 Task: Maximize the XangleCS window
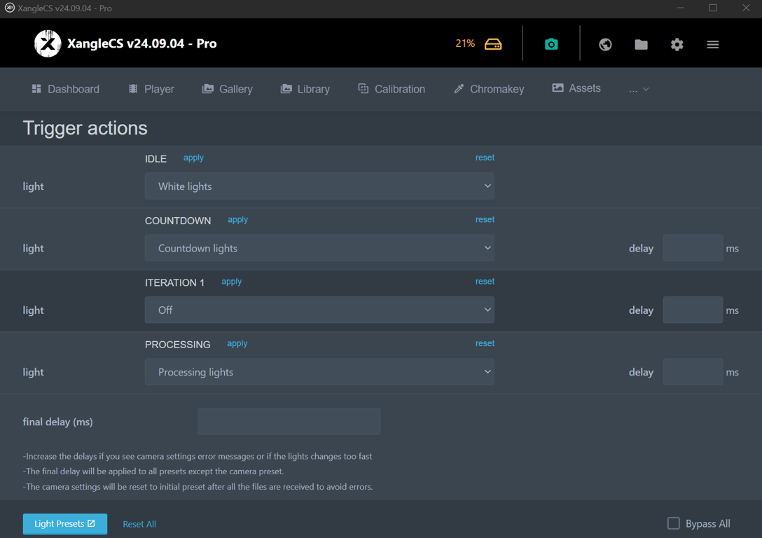(713, 8)
